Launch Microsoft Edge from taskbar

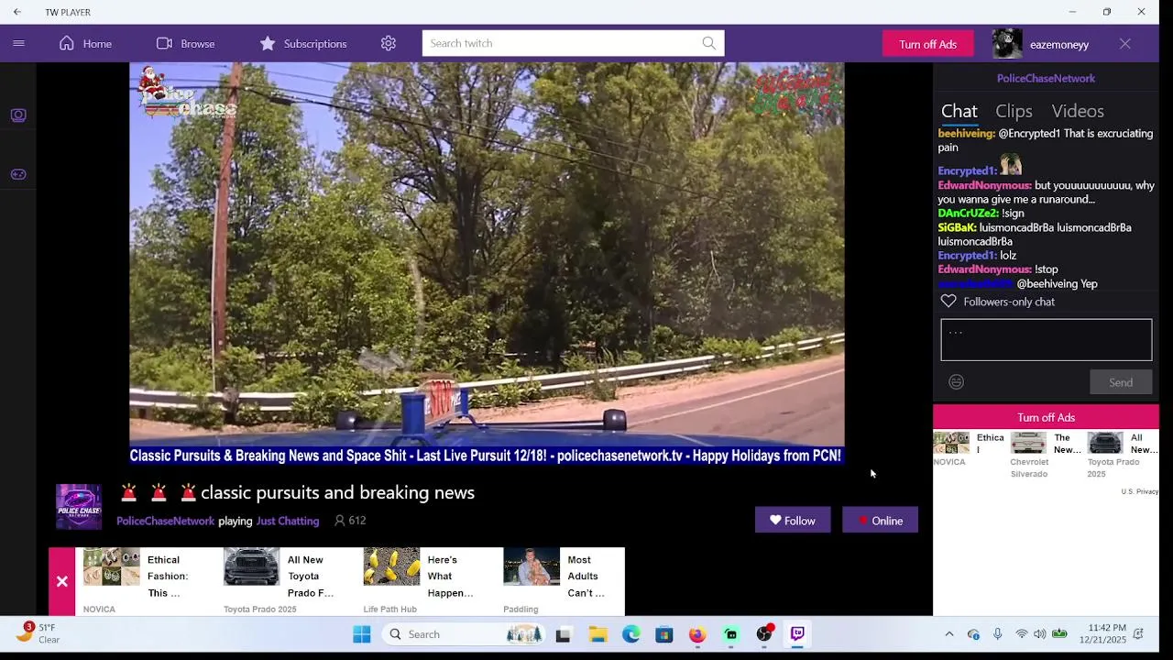(631, 634)
